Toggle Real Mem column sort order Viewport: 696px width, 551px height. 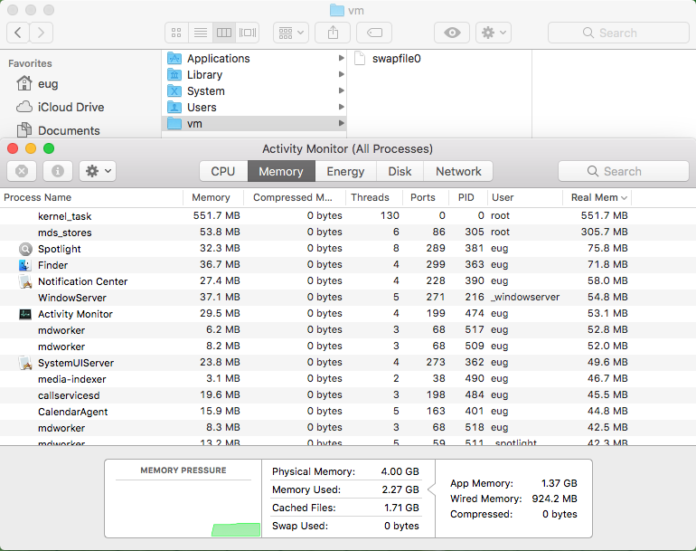tap(597, 197)
